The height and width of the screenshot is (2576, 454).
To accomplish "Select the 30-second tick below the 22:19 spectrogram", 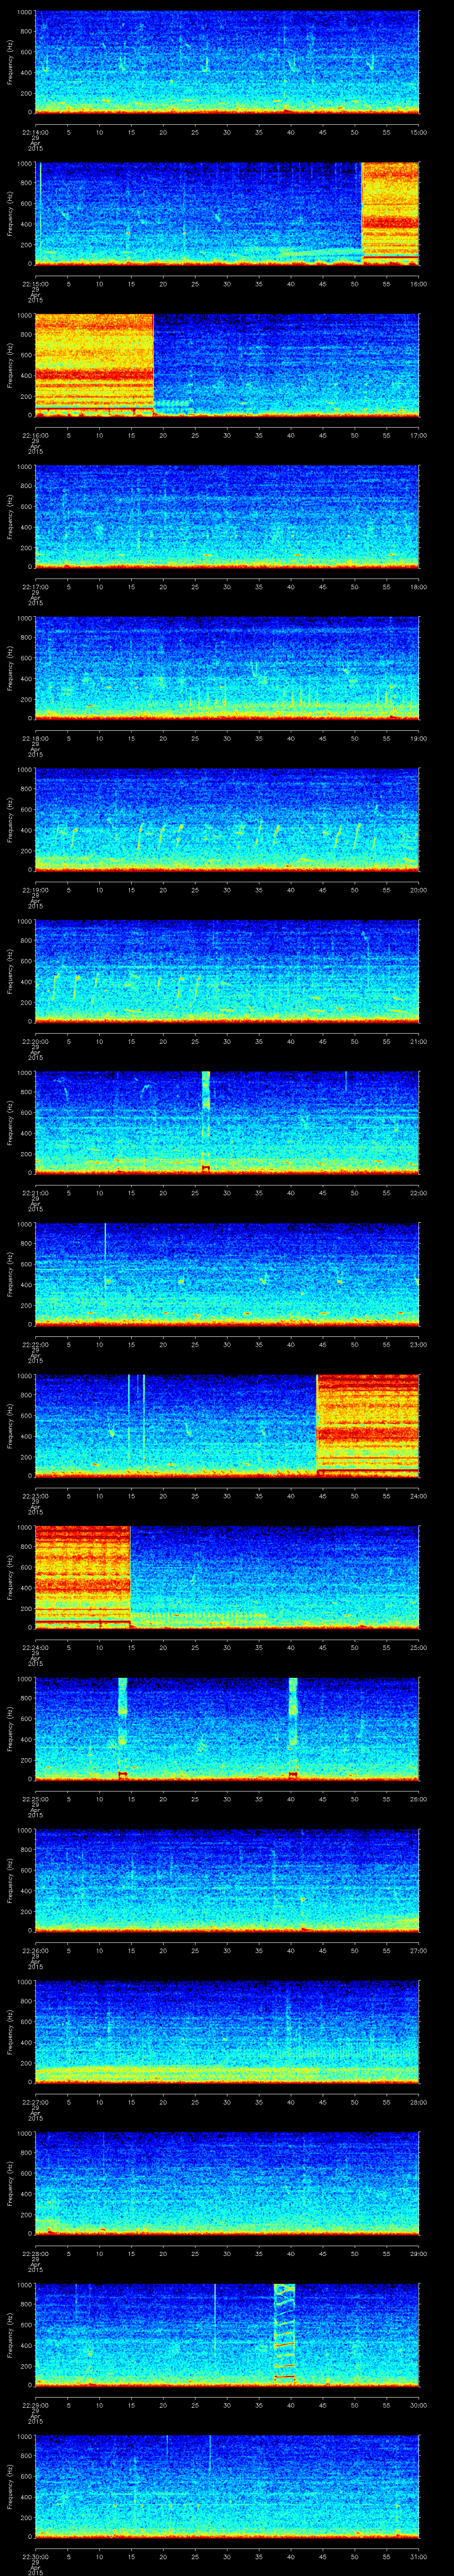I will (227, 889).
